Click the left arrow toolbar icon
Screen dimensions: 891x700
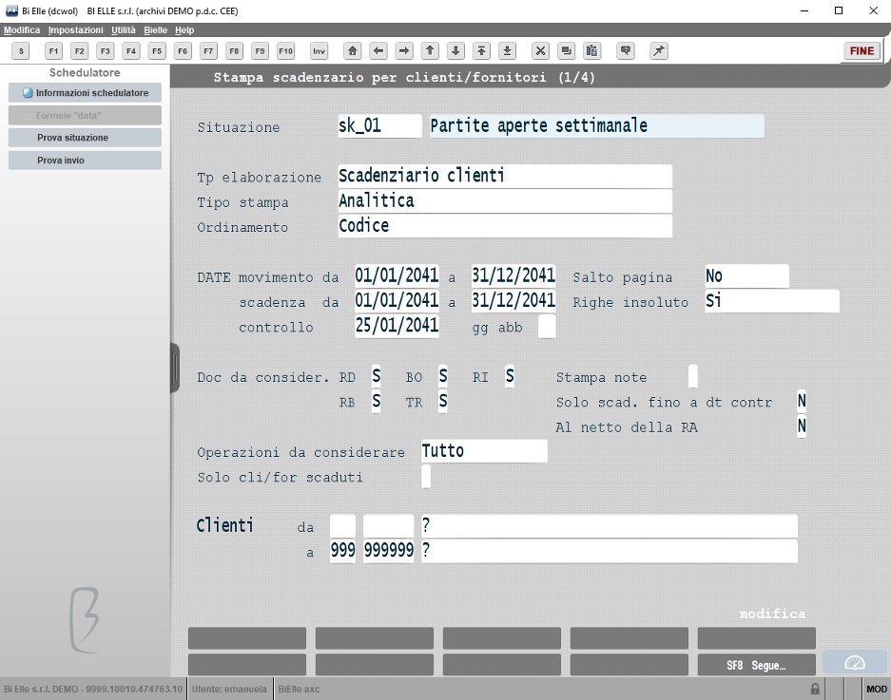pos(378,51)
